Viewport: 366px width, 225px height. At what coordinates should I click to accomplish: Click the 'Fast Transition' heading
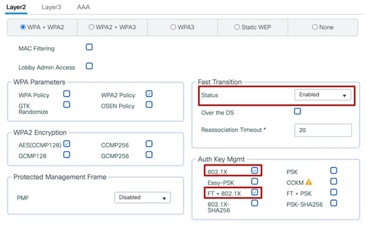pyautogui.click(x=220, y=82)
